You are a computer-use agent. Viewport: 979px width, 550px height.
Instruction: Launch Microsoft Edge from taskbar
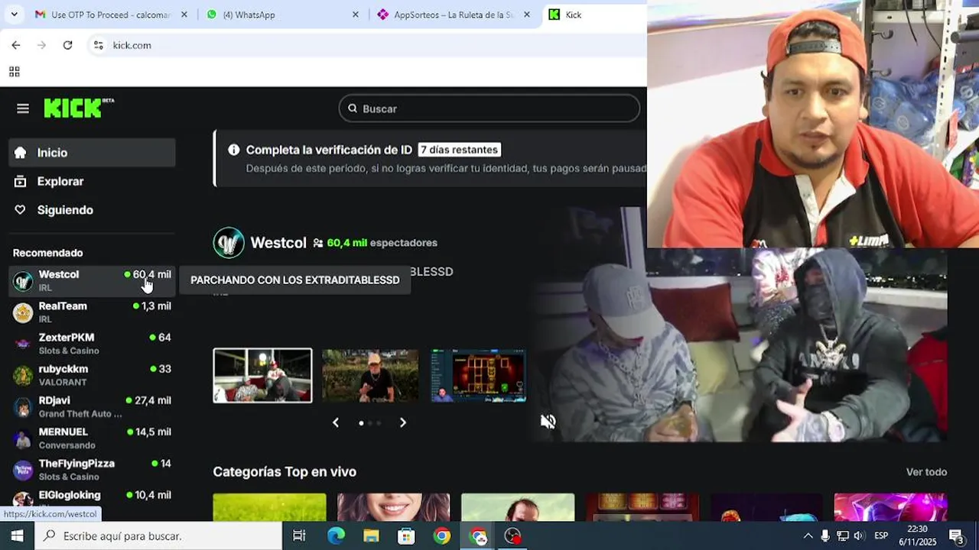coord(336,535)
